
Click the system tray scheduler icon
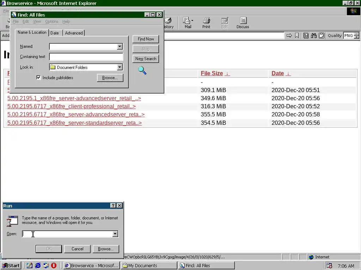pos(329,266)
